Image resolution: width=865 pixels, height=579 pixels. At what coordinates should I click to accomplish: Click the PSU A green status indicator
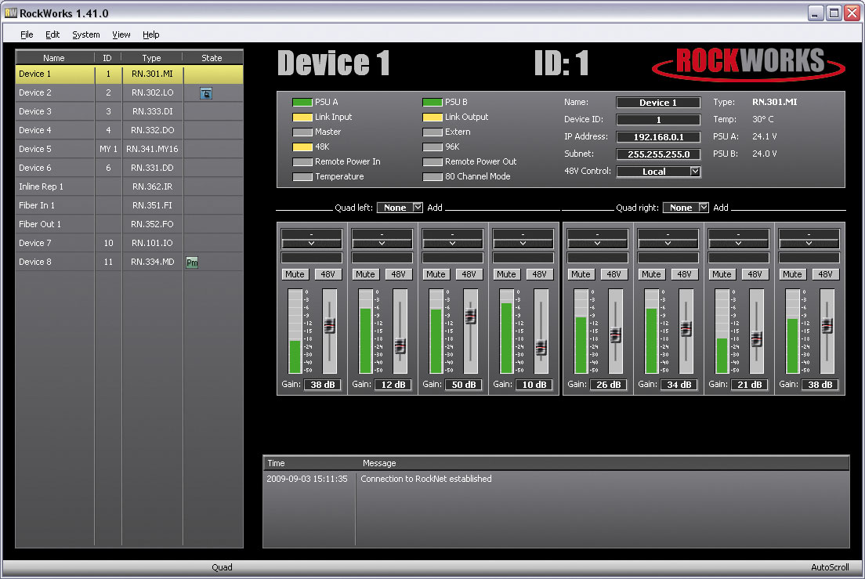(x=302, y=102)
